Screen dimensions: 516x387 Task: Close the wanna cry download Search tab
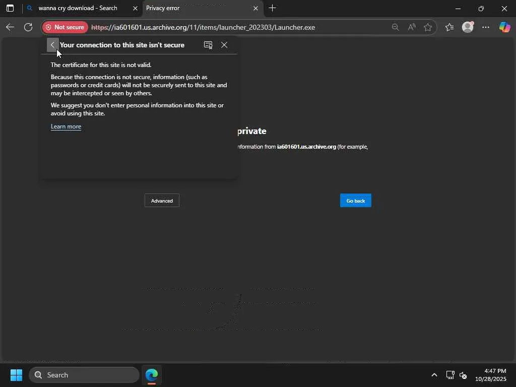pyautogui.click(x=135, y=9)
